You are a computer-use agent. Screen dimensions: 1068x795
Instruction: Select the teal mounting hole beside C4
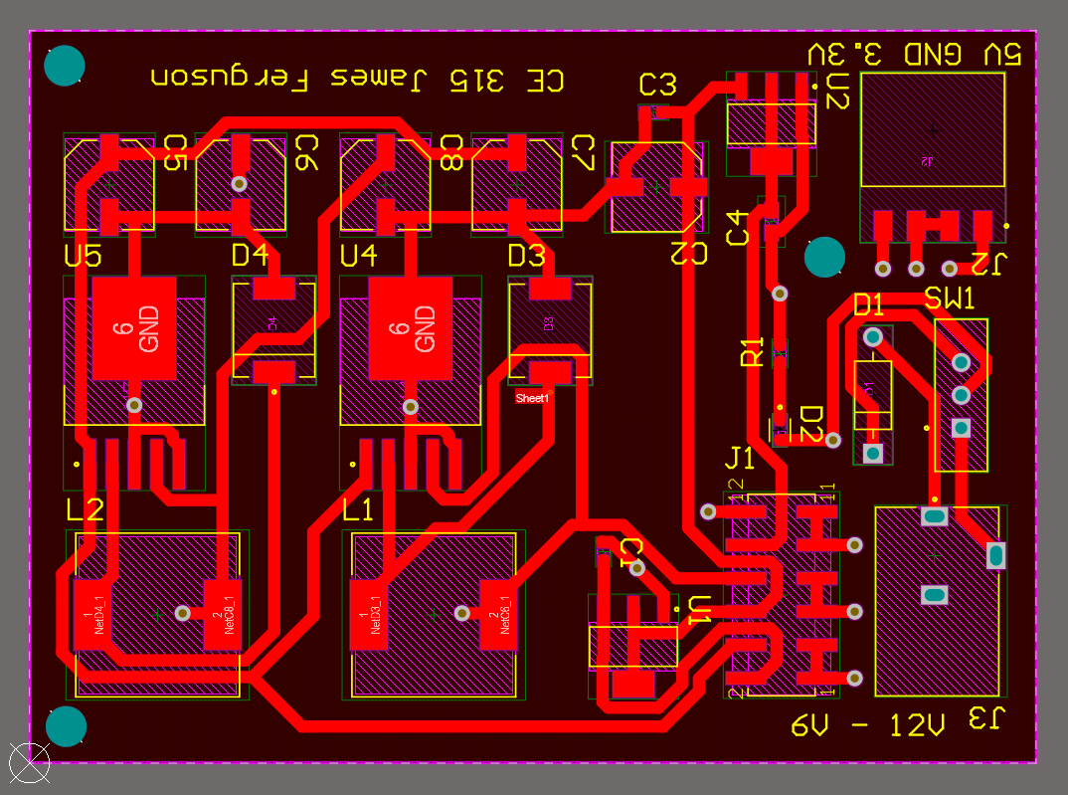click(x=824, y=257)
